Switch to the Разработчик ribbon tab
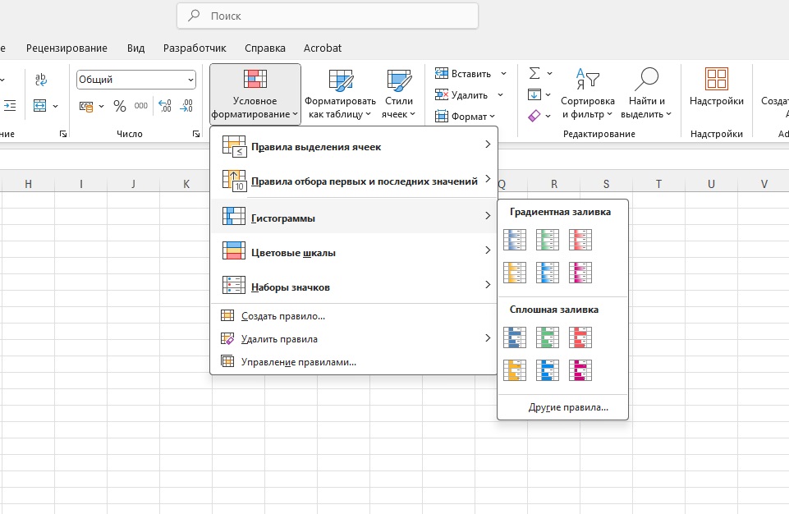Screen dimensions: 789x514 click(195, 48)
